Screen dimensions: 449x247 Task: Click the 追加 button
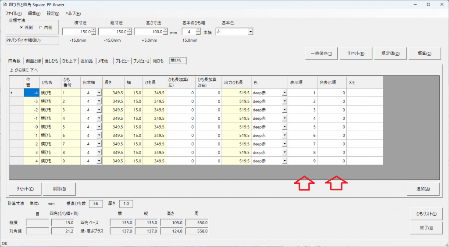coord(423,189)
